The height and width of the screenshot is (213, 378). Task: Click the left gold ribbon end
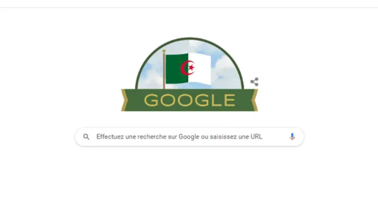[124, 100]
